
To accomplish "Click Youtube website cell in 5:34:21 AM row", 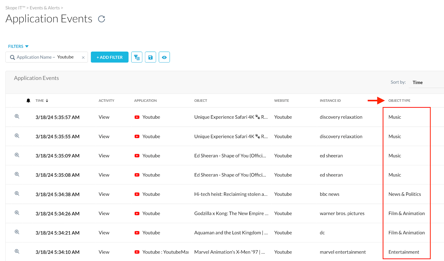I will coord(283,233).
